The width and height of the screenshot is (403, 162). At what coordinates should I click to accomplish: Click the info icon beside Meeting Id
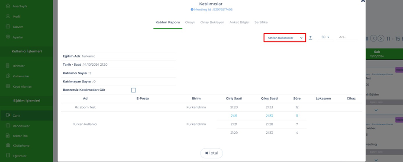[x=192, y=10]
